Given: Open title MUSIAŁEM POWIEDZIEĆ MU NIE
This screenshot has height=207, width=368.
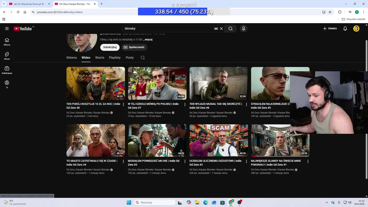Looking at the screenshot, I should (154, 163).
